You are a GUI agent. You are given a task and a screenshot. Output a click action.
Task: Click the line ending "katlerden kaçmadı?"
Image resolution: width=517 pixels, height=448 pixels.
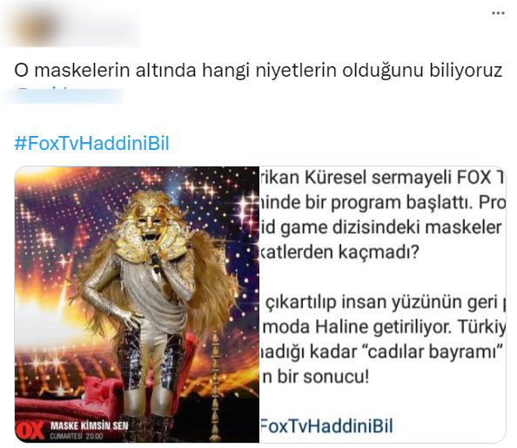tap(339, 252)
